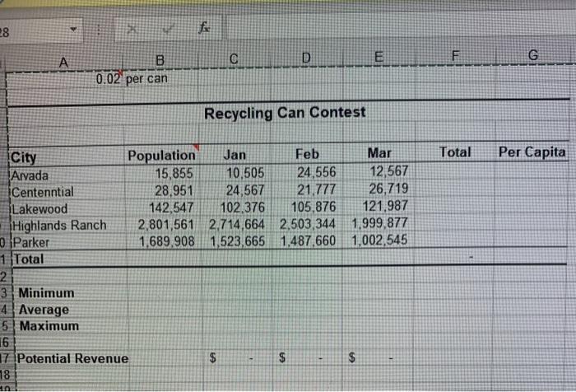
Task: Select the 'Potential Revenue' label cell
Action: [x=72, y=358]
